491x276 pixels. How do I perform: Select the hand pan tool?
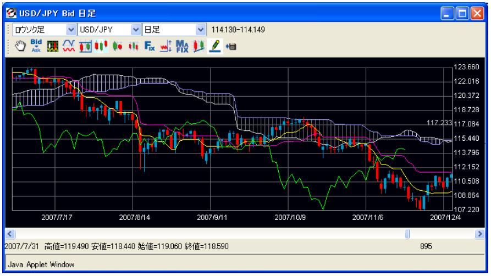21,46
